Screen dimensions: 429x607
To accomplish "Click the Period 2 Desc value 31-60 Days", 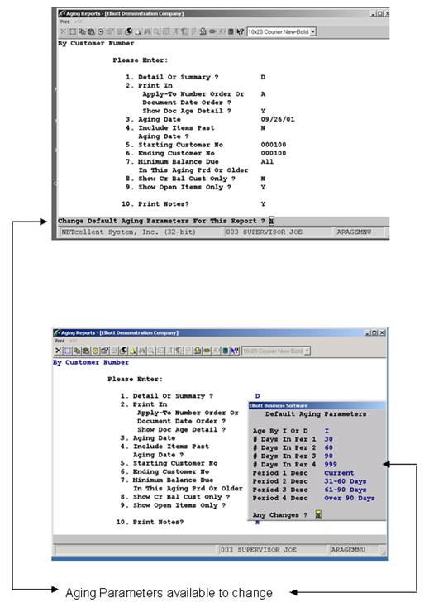I will [345, 481].
